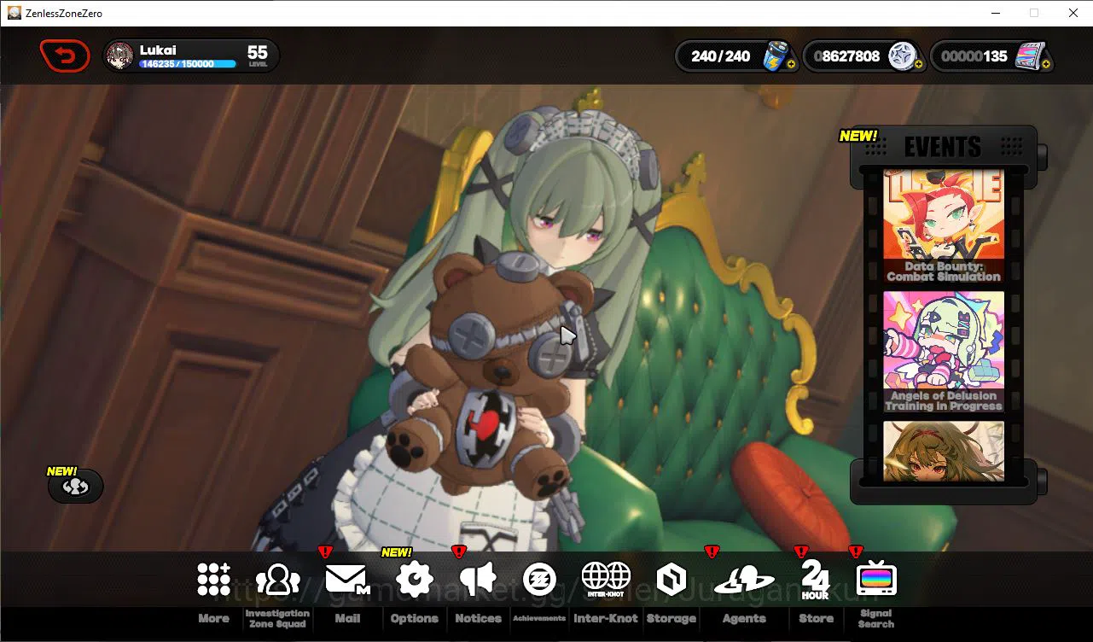Click the experience progress bar 146235/150000

tap(188, 64)
